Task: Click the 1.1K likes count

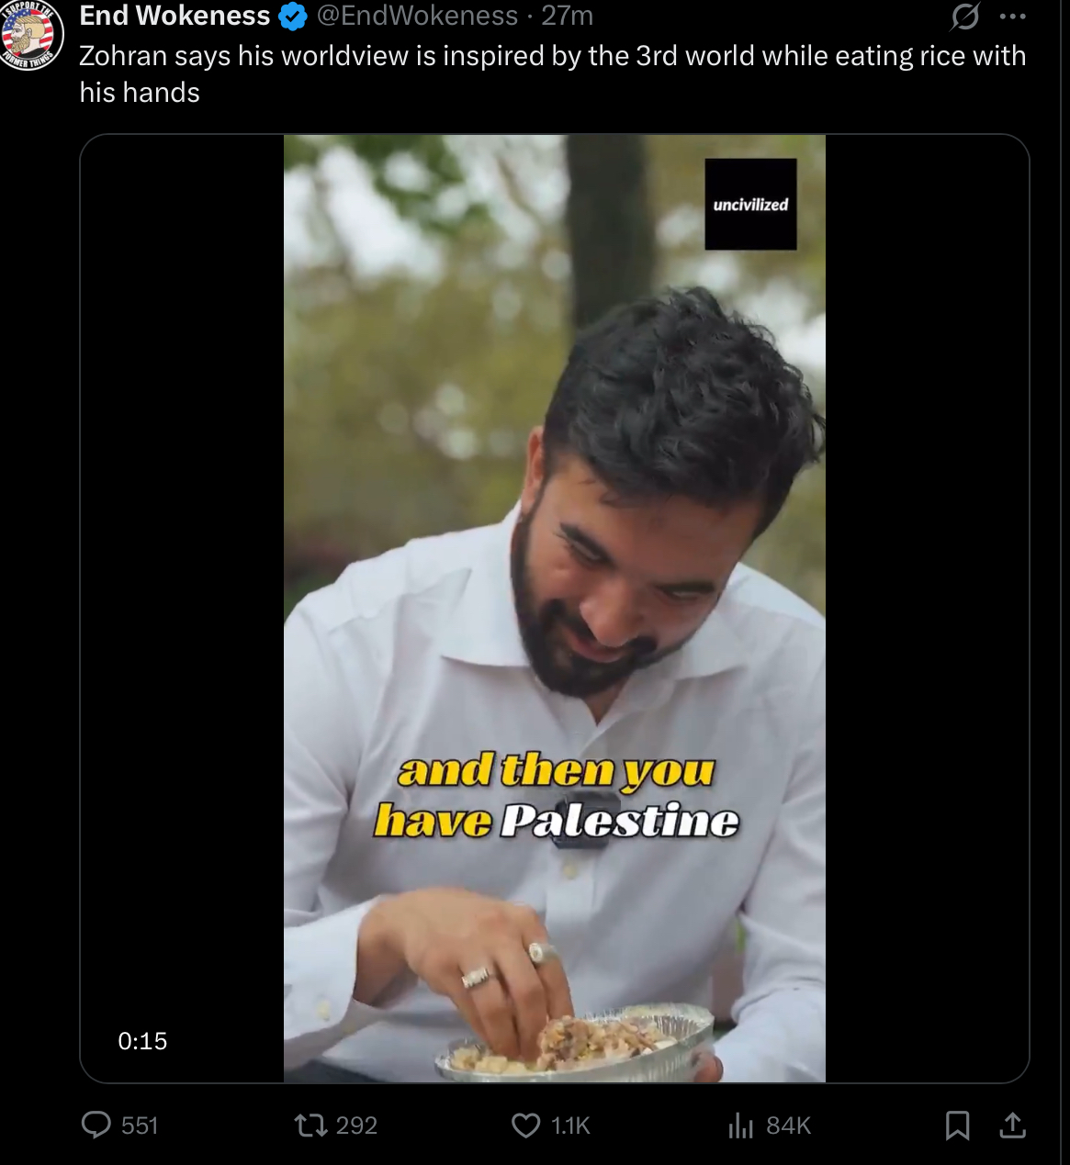Action: (x=570, y=1126)
